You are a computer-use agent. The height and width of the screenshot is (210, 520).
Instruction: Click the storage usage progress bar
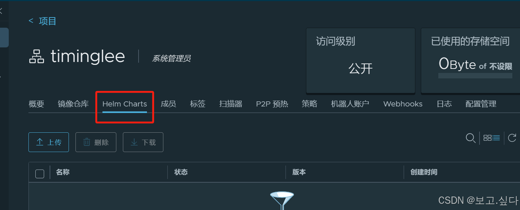click(476, 75)
